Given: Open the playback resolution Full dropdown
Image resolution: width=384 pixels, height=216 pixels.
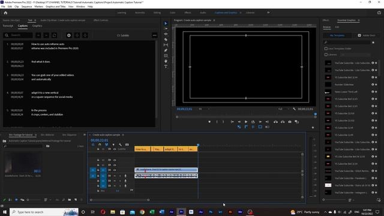Looking at the screenshot, I should [x=284, y=109].
